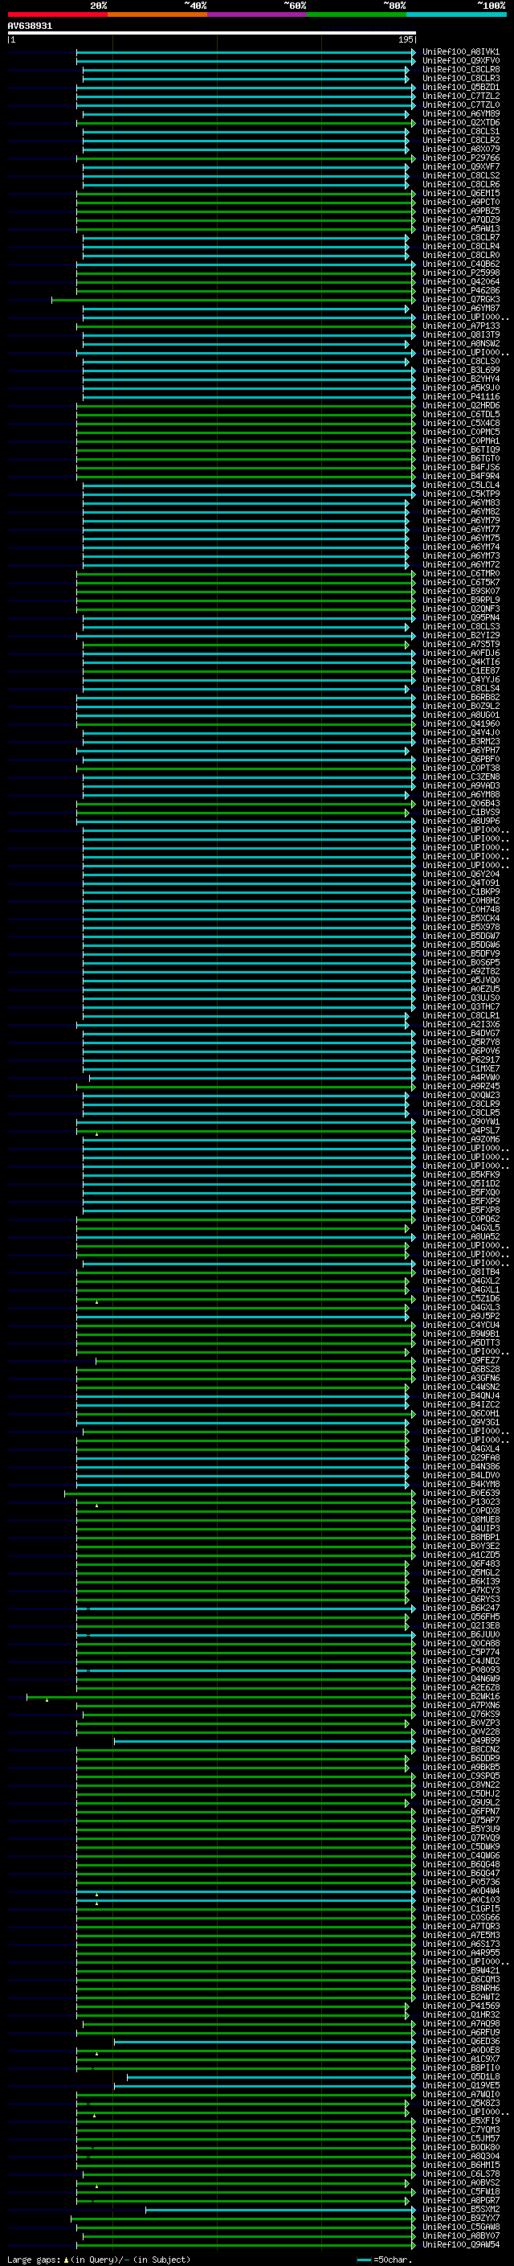The image size is (514, 2266).
Task: Click the red 20% identity legend segment
Action: tap(58, 14)
